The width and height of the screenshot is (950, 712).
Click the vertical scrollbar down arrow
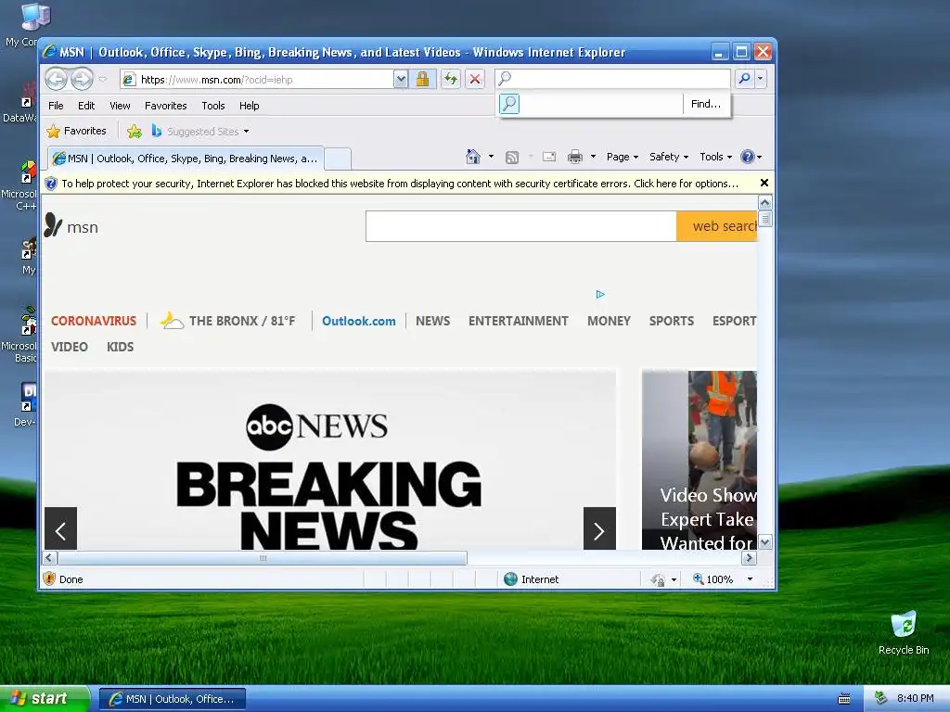765,542
